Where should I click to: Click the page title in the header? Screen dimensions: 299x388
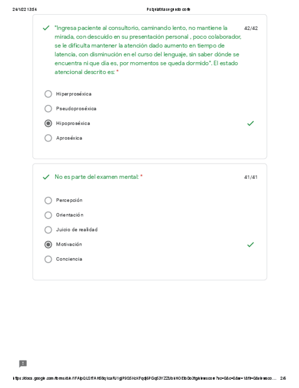(x=169, y=10)
